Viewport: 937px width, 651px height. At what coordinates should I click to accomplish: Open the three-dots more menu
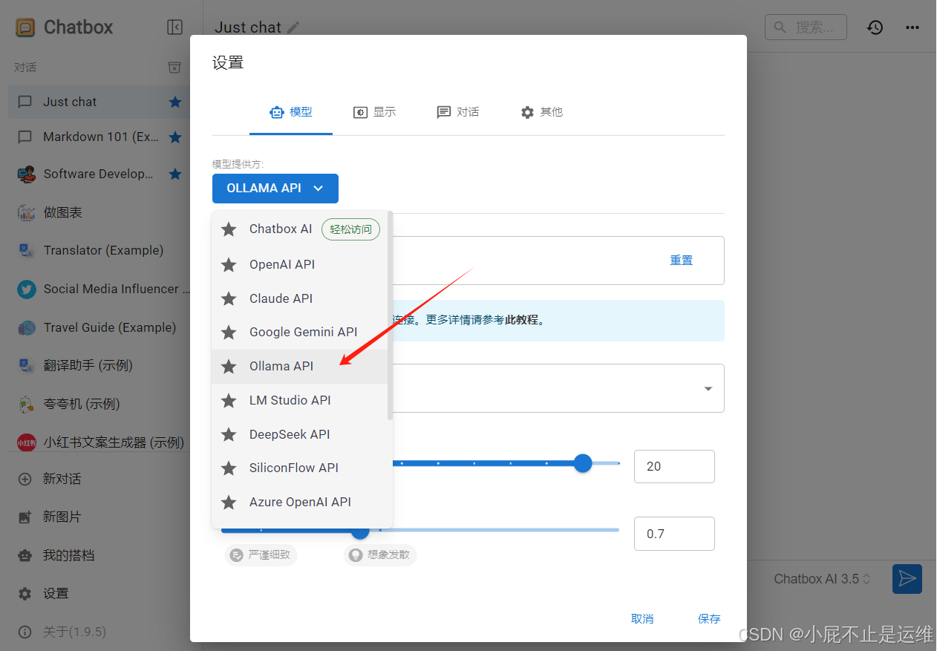[912, 27]
